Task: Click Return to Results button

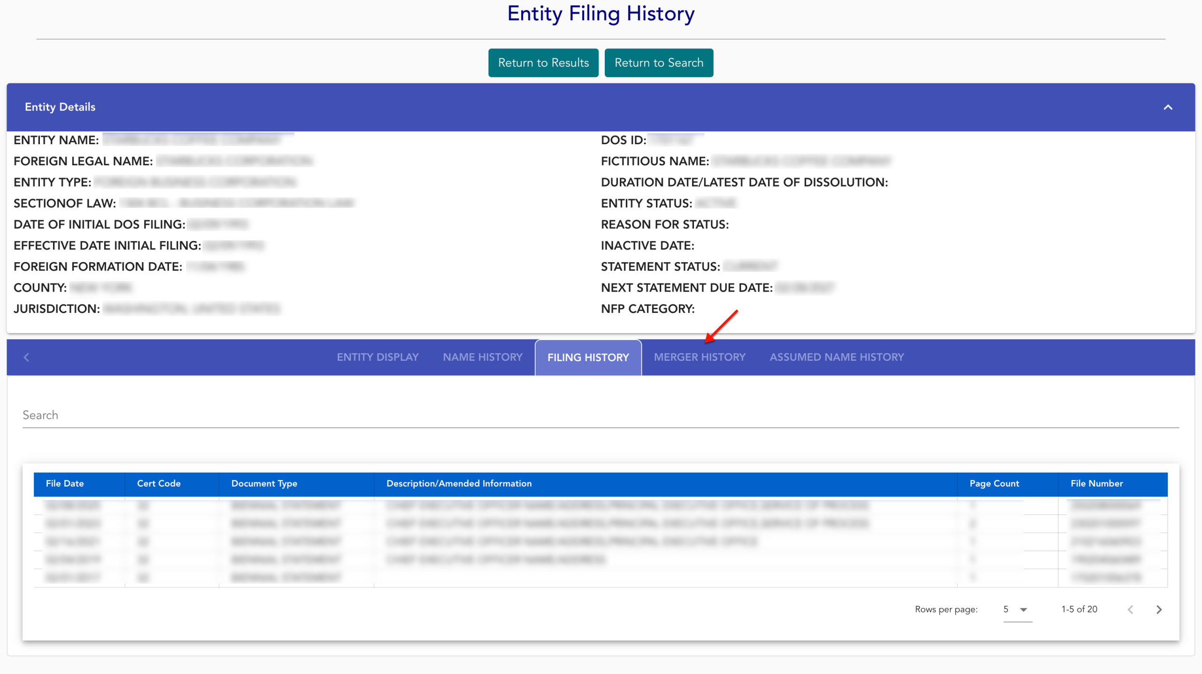Action: coord(543,63)
